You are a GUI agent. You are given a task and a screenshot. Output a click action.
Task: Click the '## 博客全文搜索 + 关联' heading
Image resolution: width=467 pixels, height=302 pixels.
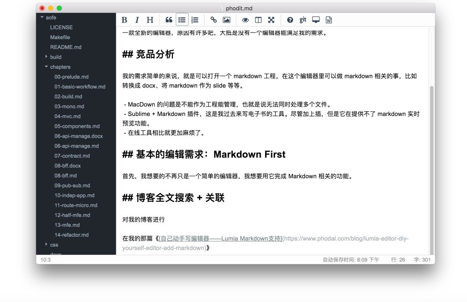point(173,197)
